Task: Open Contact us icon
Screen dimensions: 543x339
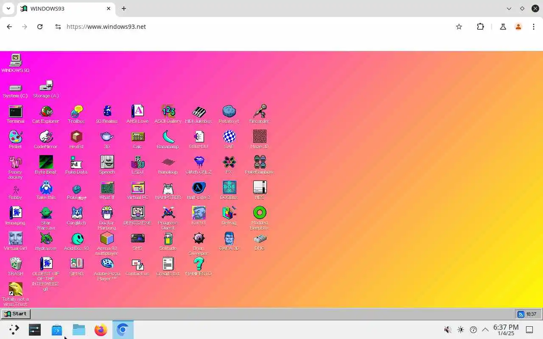Action: (x=137, y=267)
